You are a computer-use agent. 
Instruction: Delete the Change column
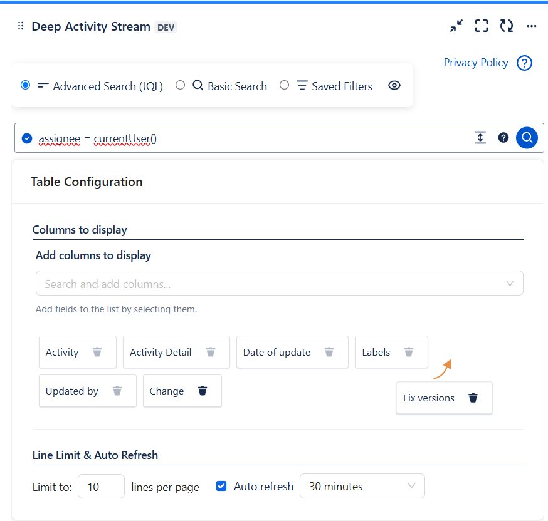point(203,391)
